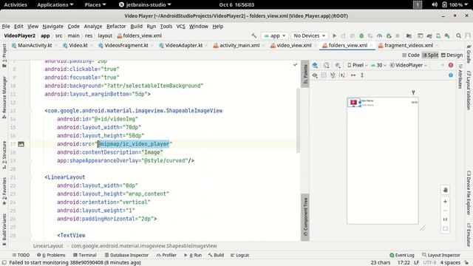The image size is (473, 266).
Task: Open the Refactor menu
Action: click(116, 27)
